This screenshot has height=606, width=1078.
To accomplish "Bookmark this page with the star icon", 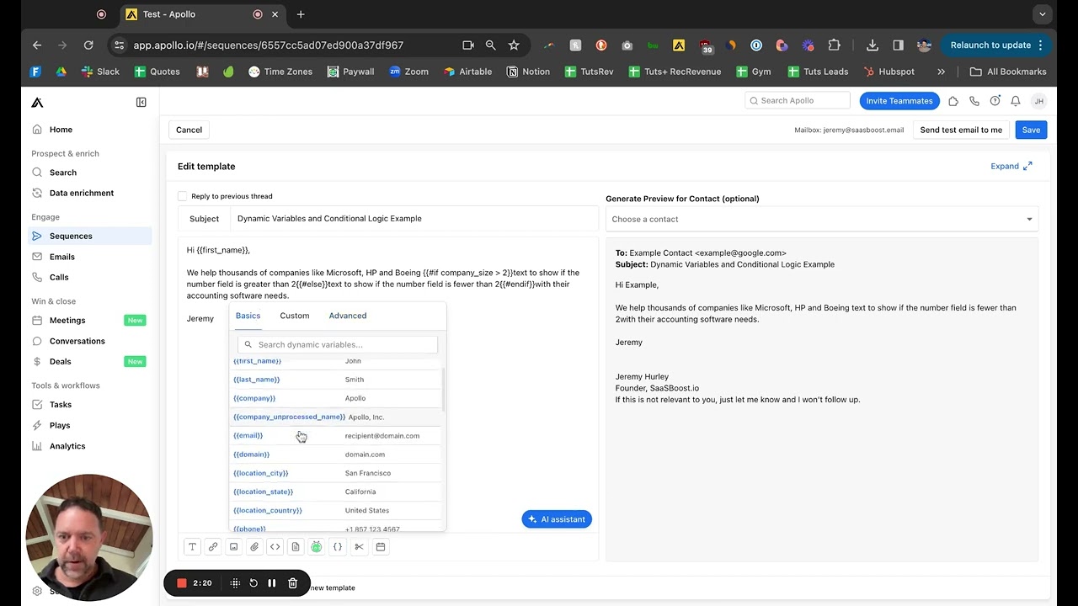I will 514,45.
